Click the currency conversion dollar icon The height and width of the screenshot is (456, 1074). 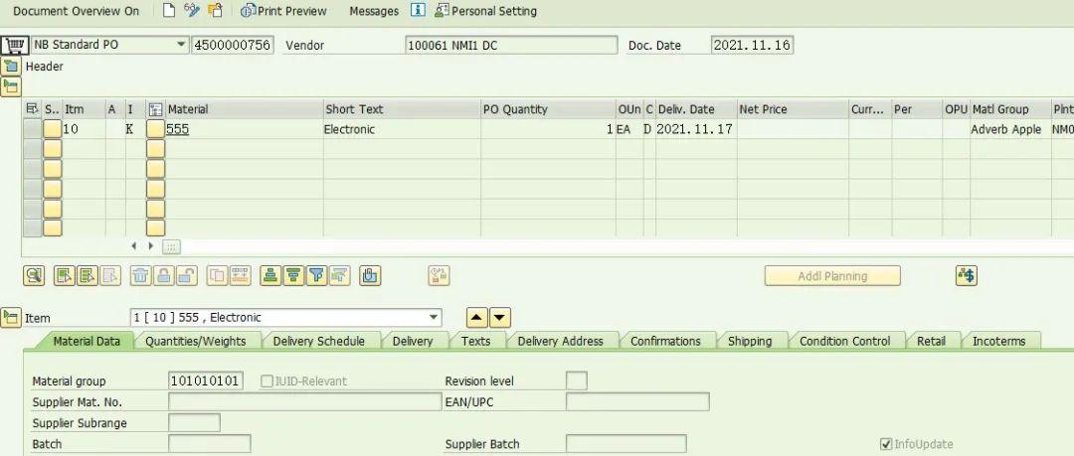pyautogui.click(x=967, y=276)
